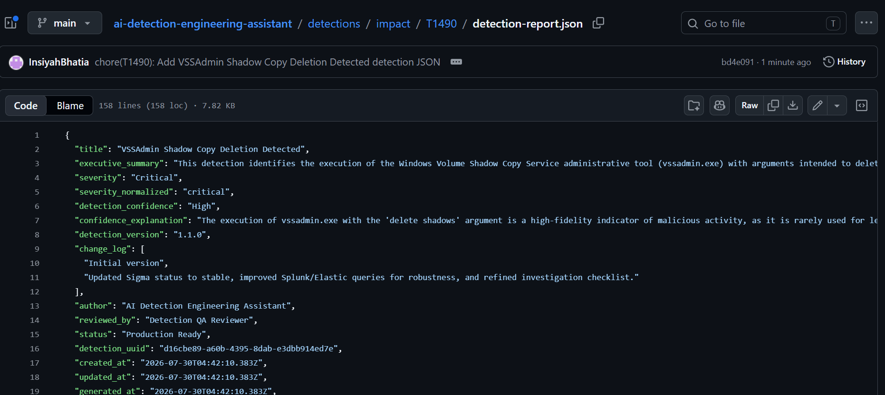Image resolution: width=885 pixels, height=395 pixels.
Task: Click the "Critical" severity value
Action: 154,178
